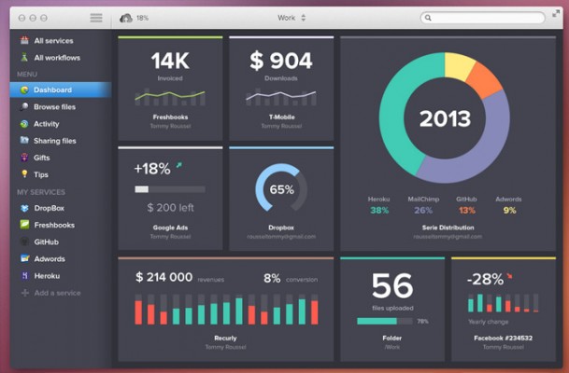Toggle the hamburger menu icon in title bar
Screen dimensions: 569x373
96,18
